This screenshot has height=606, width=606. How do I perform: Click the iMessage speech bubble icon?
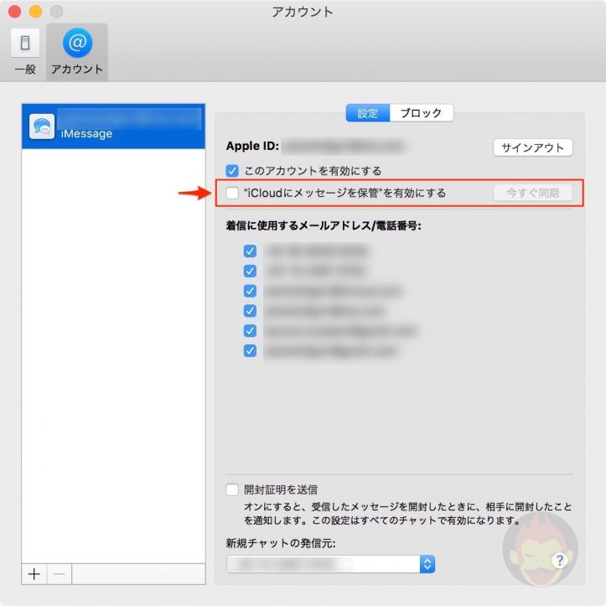point(42,127)
